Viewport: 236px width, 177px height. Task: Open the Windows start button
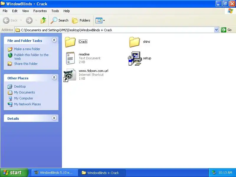[x=14, y=173]
